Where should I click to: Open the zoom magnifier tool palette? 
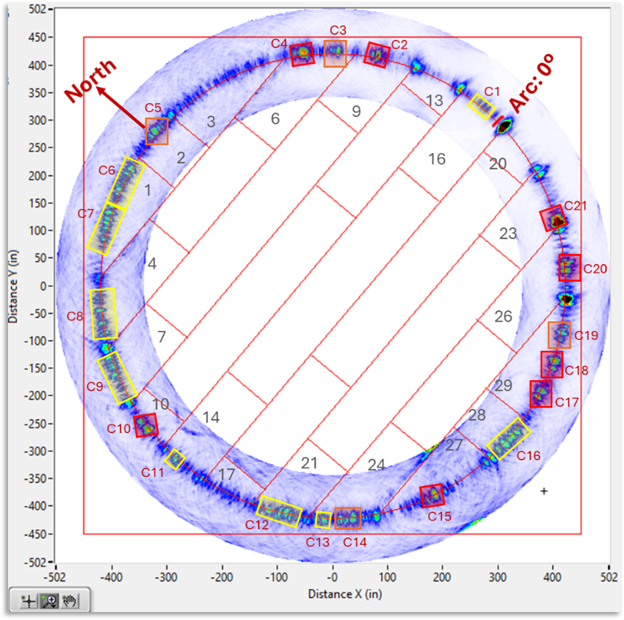pos(49,602)
